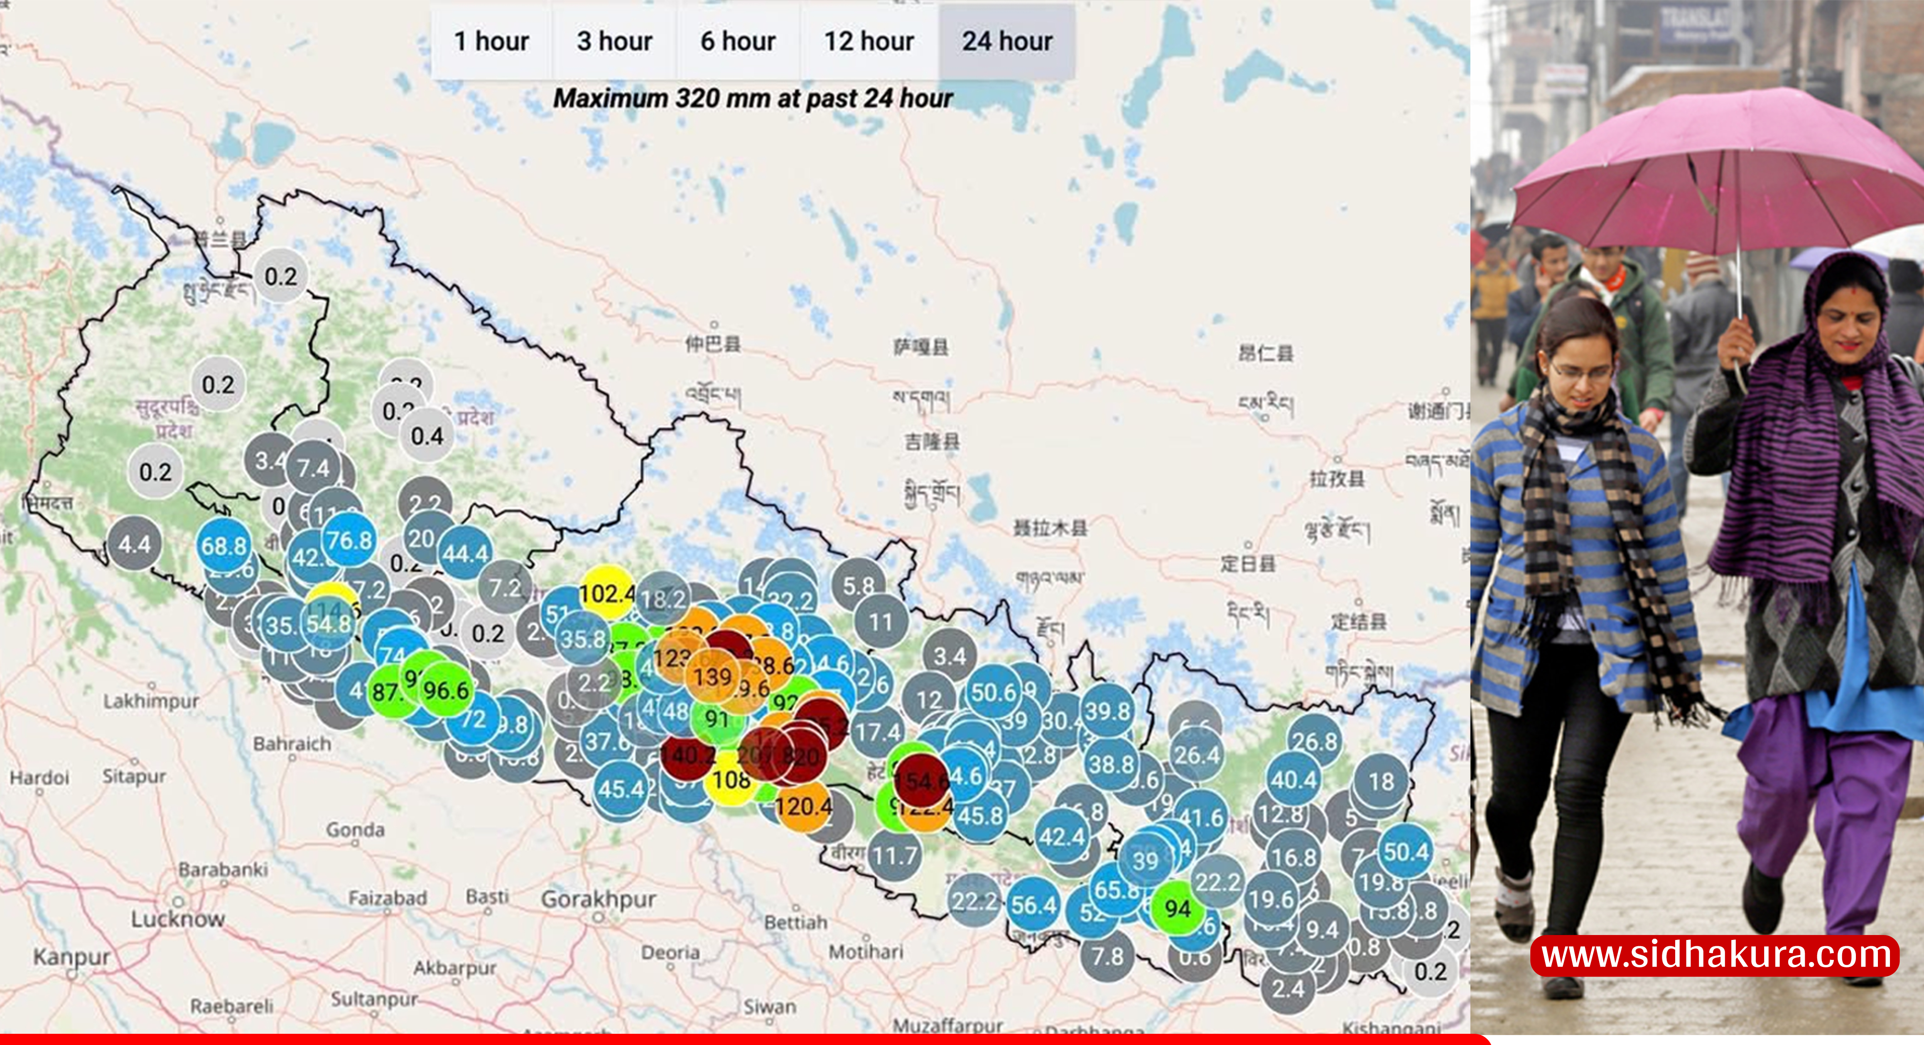This screenshot has height=1045, width=1924.
Task: Click the grey 18 station marker
Action: coord(1382,781)
